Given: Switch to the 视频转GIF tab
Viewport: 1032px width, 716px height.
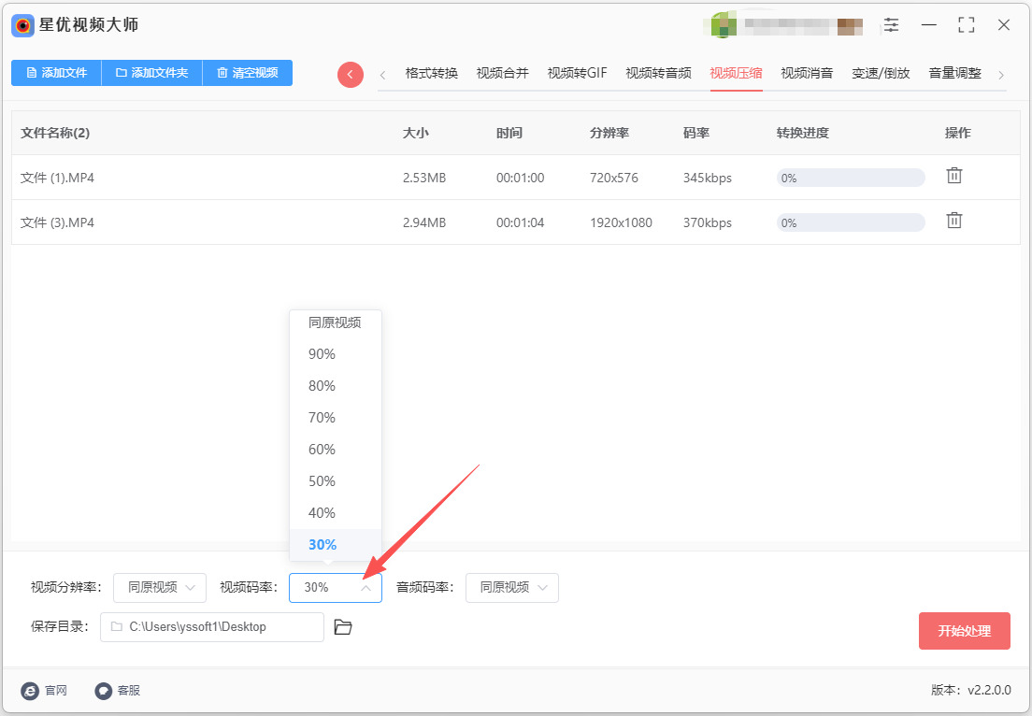Looking at the screenshot, I should 577,73.
